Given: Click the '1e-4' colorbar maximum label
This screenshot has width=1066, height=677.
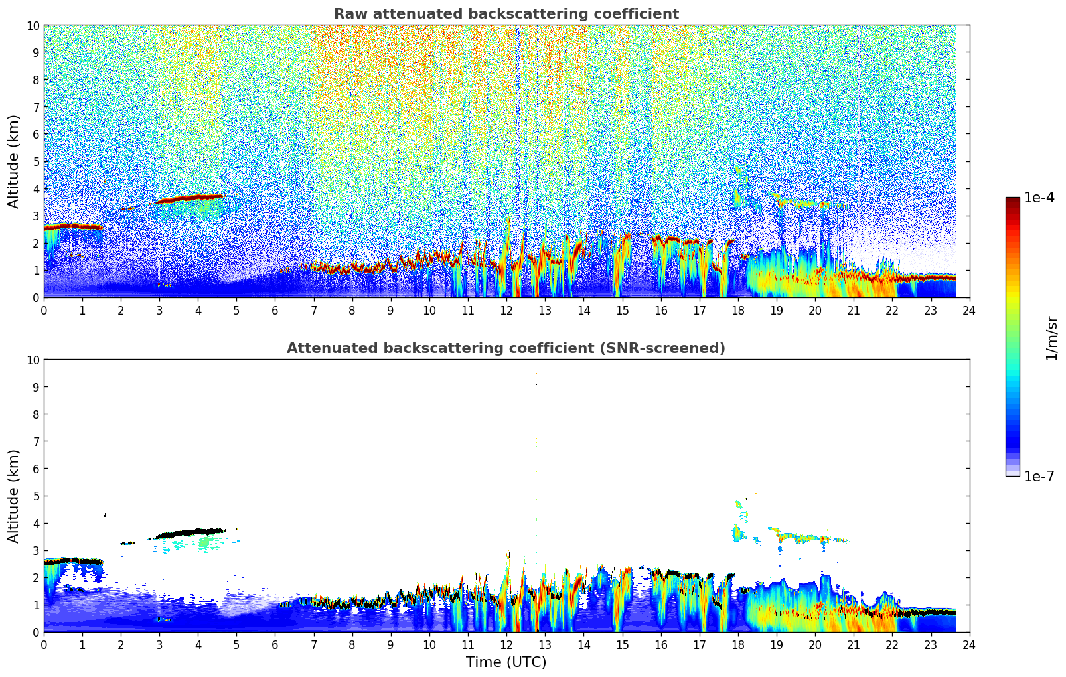Looking at the screenshot, I should [x=1039, y=198].
